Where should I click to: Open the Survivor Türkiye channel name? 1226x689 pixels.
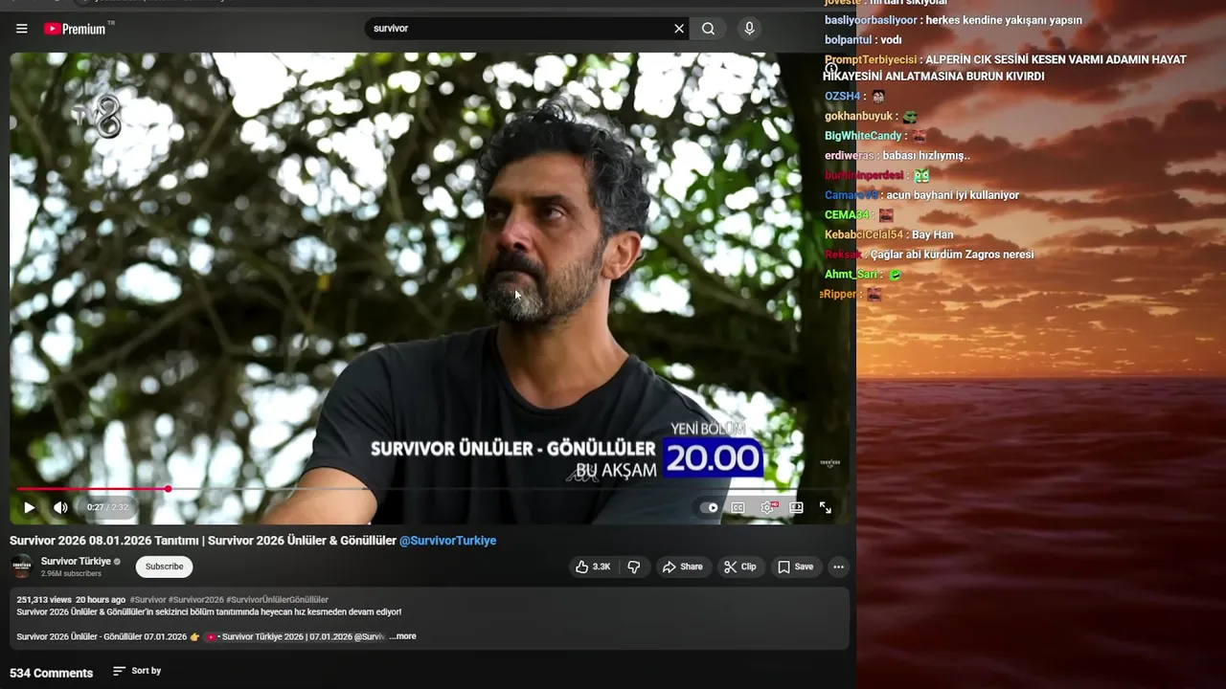[76, 562]
